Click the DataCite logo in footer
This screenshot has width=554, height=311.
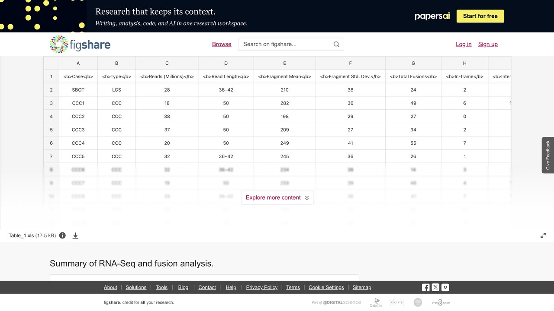pyautogui.click(x=376, y=302)
